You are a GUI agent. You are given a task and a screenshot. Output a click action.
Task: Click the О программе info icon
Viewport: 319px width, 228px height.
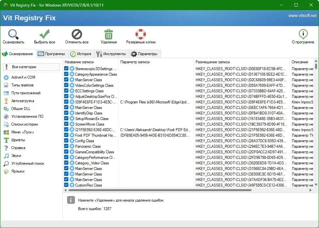[x=303, y=34]
